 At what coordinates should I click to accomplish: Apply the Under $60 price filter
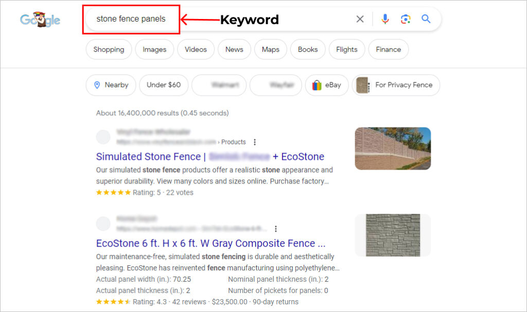(x=164, y=85)
